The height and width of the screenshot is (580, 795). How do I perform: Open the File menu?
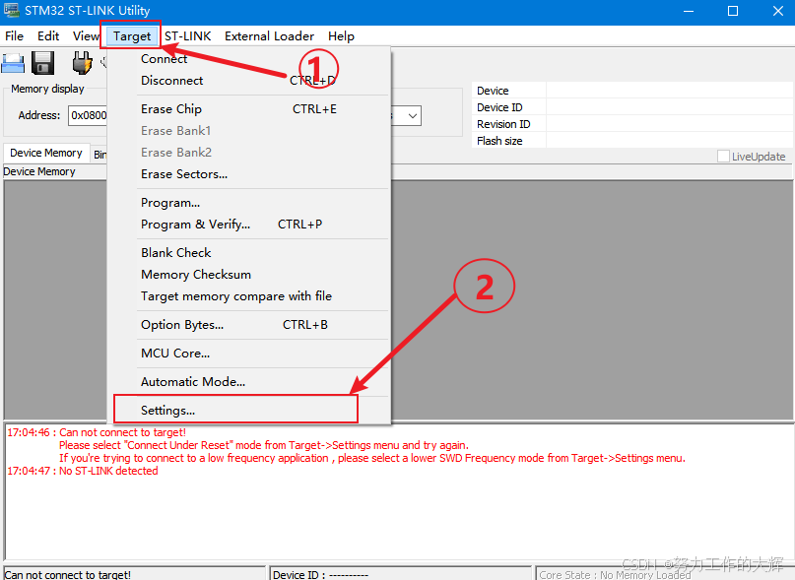pos(14,36)
